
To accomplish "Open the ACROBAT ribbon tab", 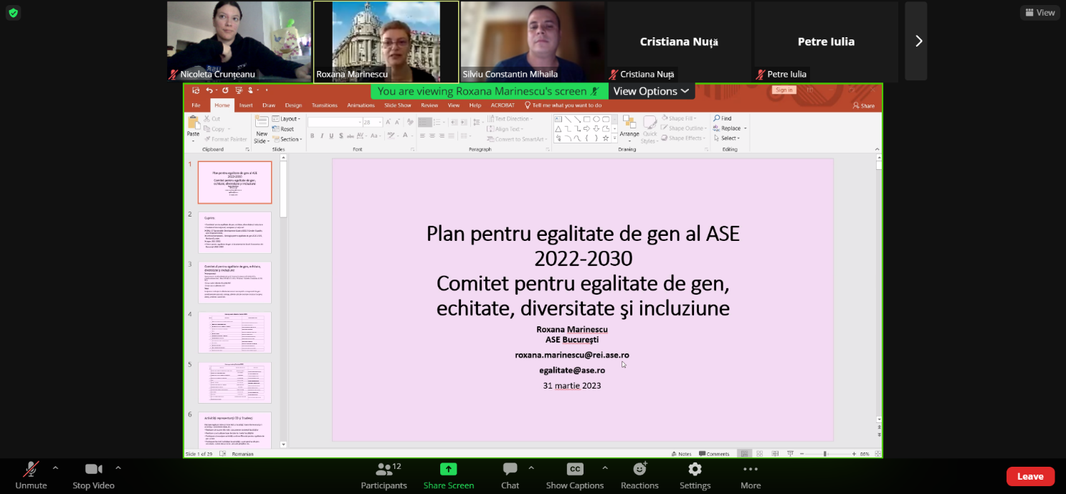I will pos(503,105).
